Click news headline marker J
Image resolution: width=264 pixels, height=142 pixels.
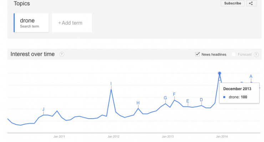(x=43, y=109)
